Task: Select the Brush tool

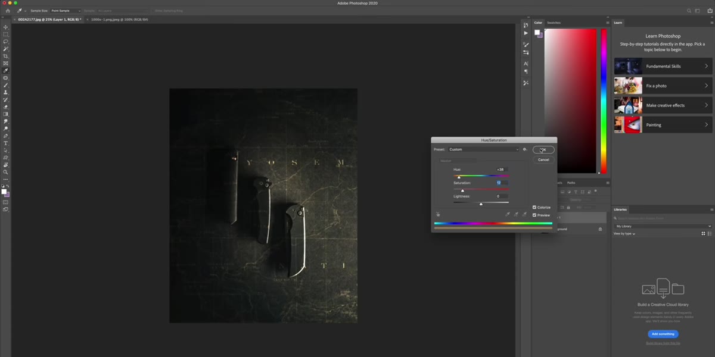Action: click(x=6, y=85)
